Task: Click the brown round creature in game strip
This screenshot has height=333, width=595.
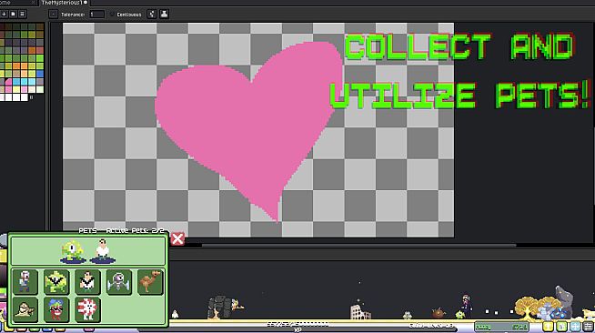Action: pos(439,313)
